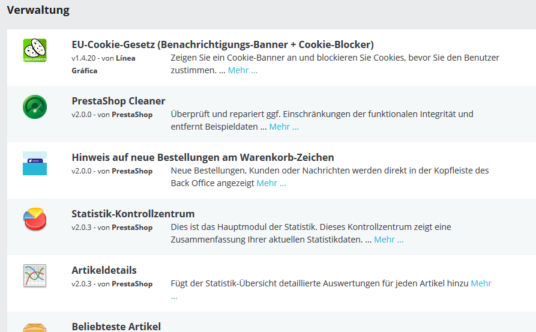Image resolution: width=536 pixels, height=332 pixels.
Task: Click the Neue Bestellungen, Kunden description
Action: 330,177
